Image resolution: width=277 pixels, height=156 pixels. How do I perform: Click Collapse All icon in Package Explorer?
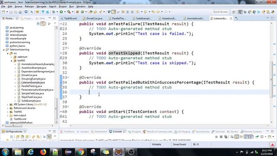[x=38, y=23]
